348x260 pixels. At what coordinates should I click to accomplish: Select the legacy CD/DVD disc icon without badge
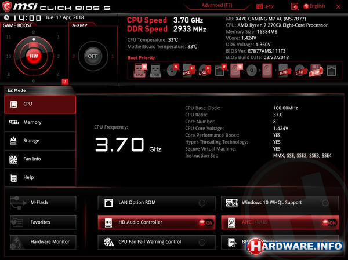(x=252, y=71)
